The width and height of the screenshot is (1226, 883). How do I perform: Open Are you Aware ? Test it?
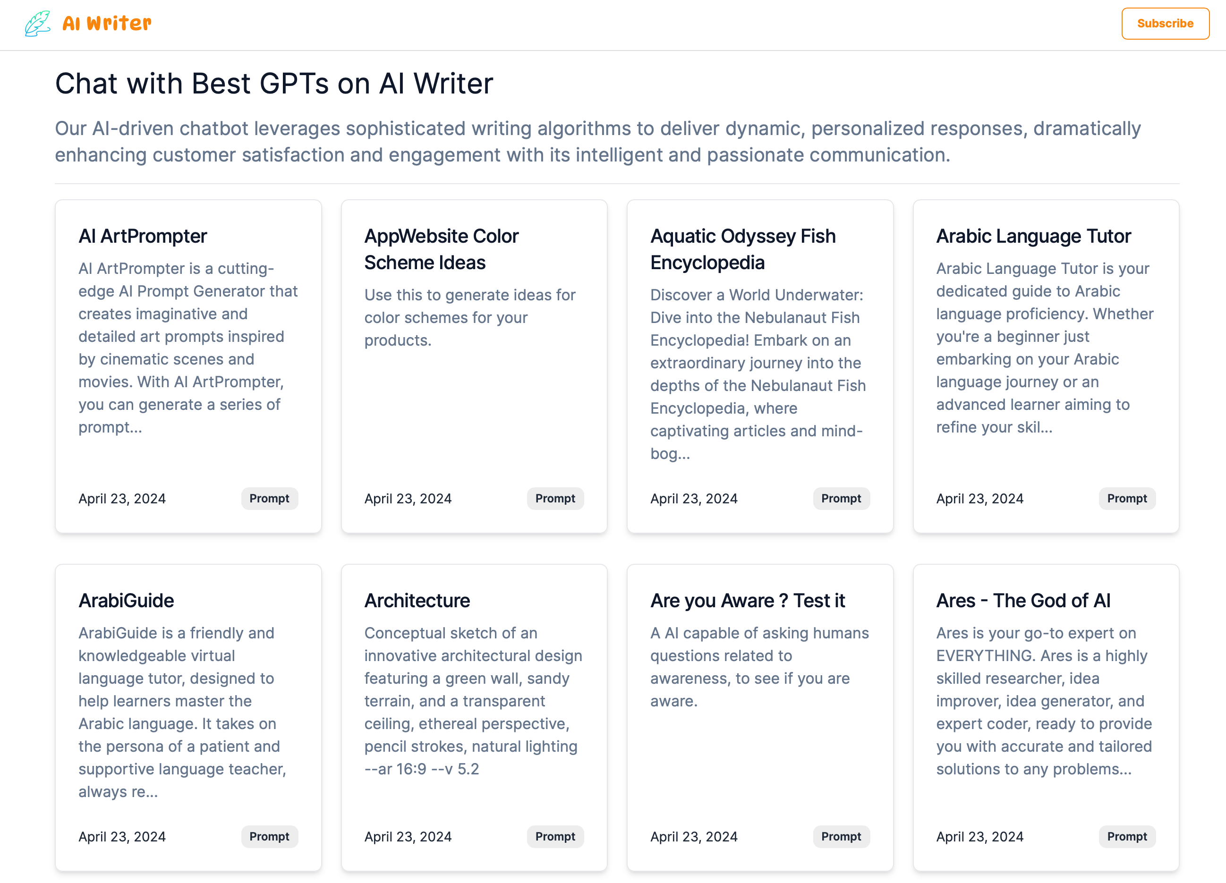(x=747, y=600)
